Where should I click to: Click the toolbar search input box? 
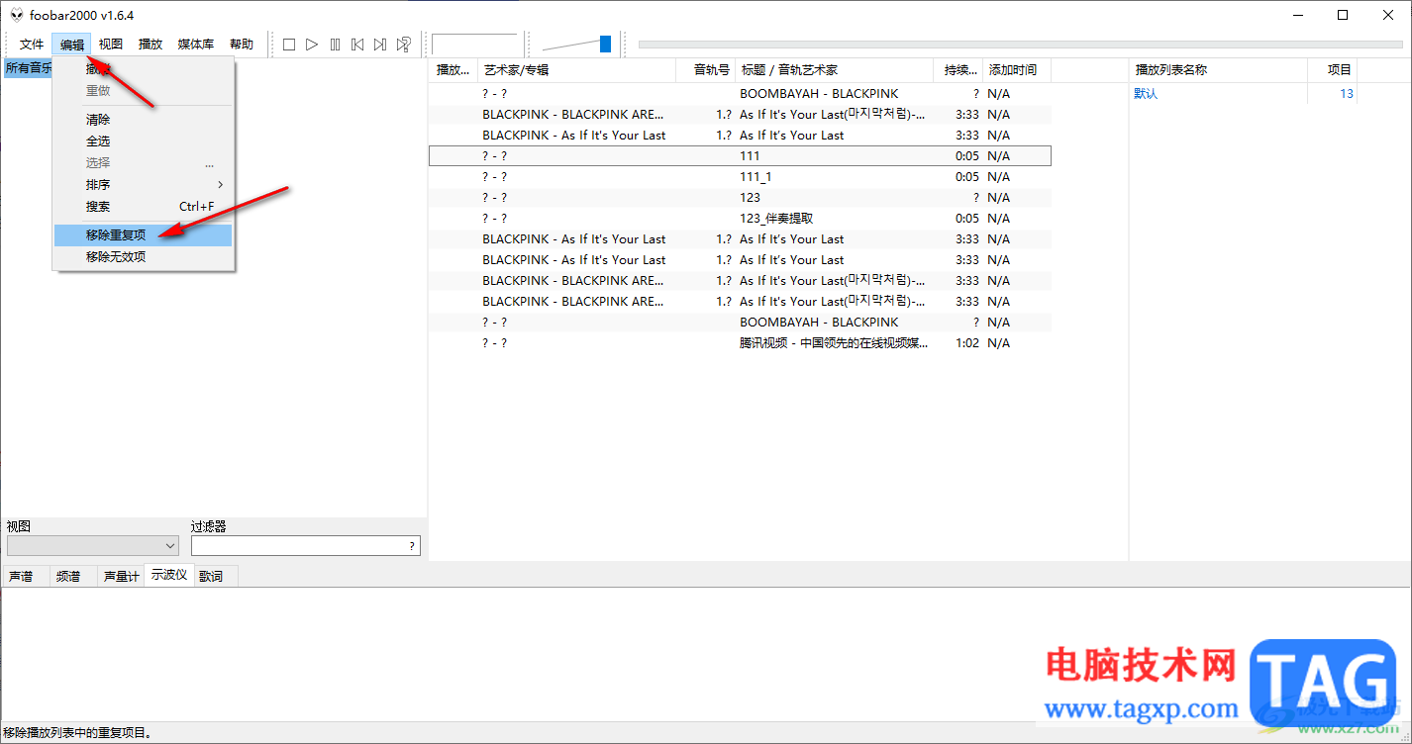(x=475, y=45)
